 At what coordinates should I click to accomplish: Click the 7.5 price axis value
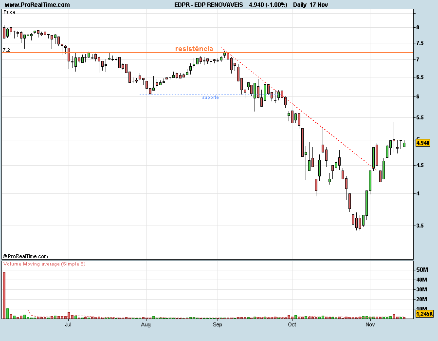pyautogui.click(x=420, y=43)
